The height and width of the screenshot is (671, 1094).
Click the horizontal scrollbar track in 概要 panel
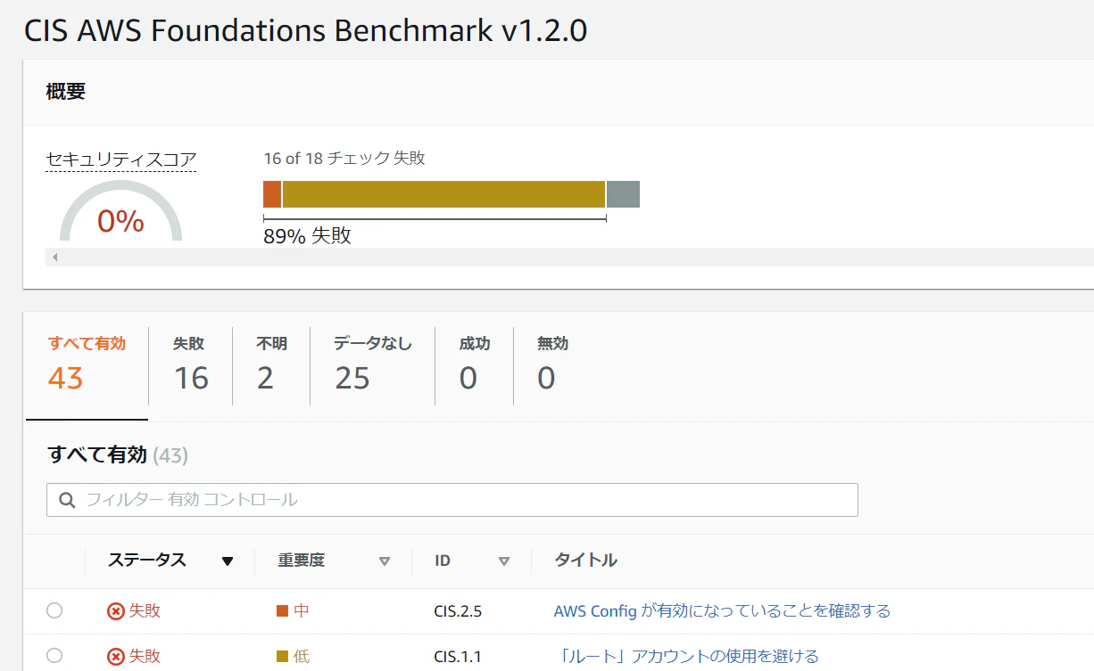tap(569, 258)
